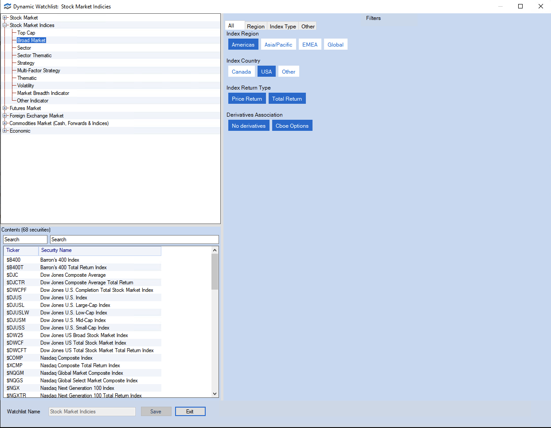Image resolution: width=551 pixels, height=428 pixels.
Task: Expand the Foreign Exchange Market node
Action: (x=4, y=115)
